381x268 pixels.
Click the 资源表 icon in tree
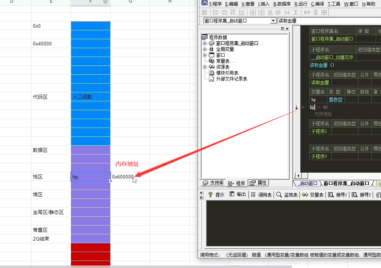click(212, 67)
